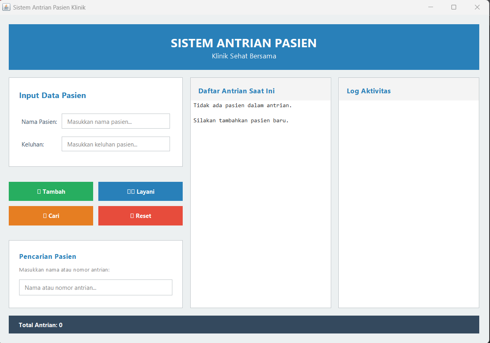Image resolution: width=490 pixels, height=343 pixels.
Task: Click the blue Layani button
Action: [140, 191]
